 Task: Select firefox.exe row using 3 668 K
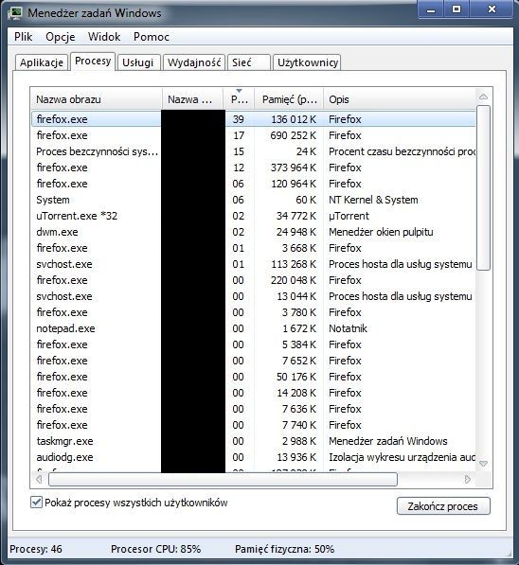pyautogui.click(x=254, y=248)
